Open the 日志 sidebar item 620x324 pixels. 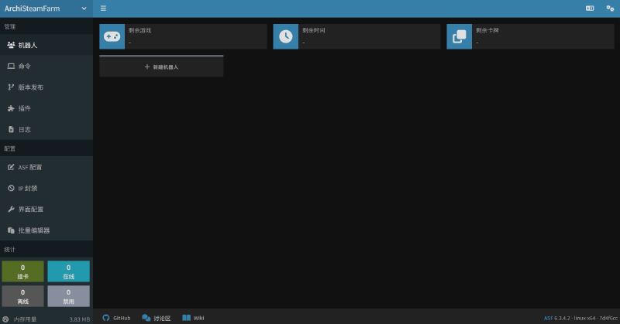46,129
